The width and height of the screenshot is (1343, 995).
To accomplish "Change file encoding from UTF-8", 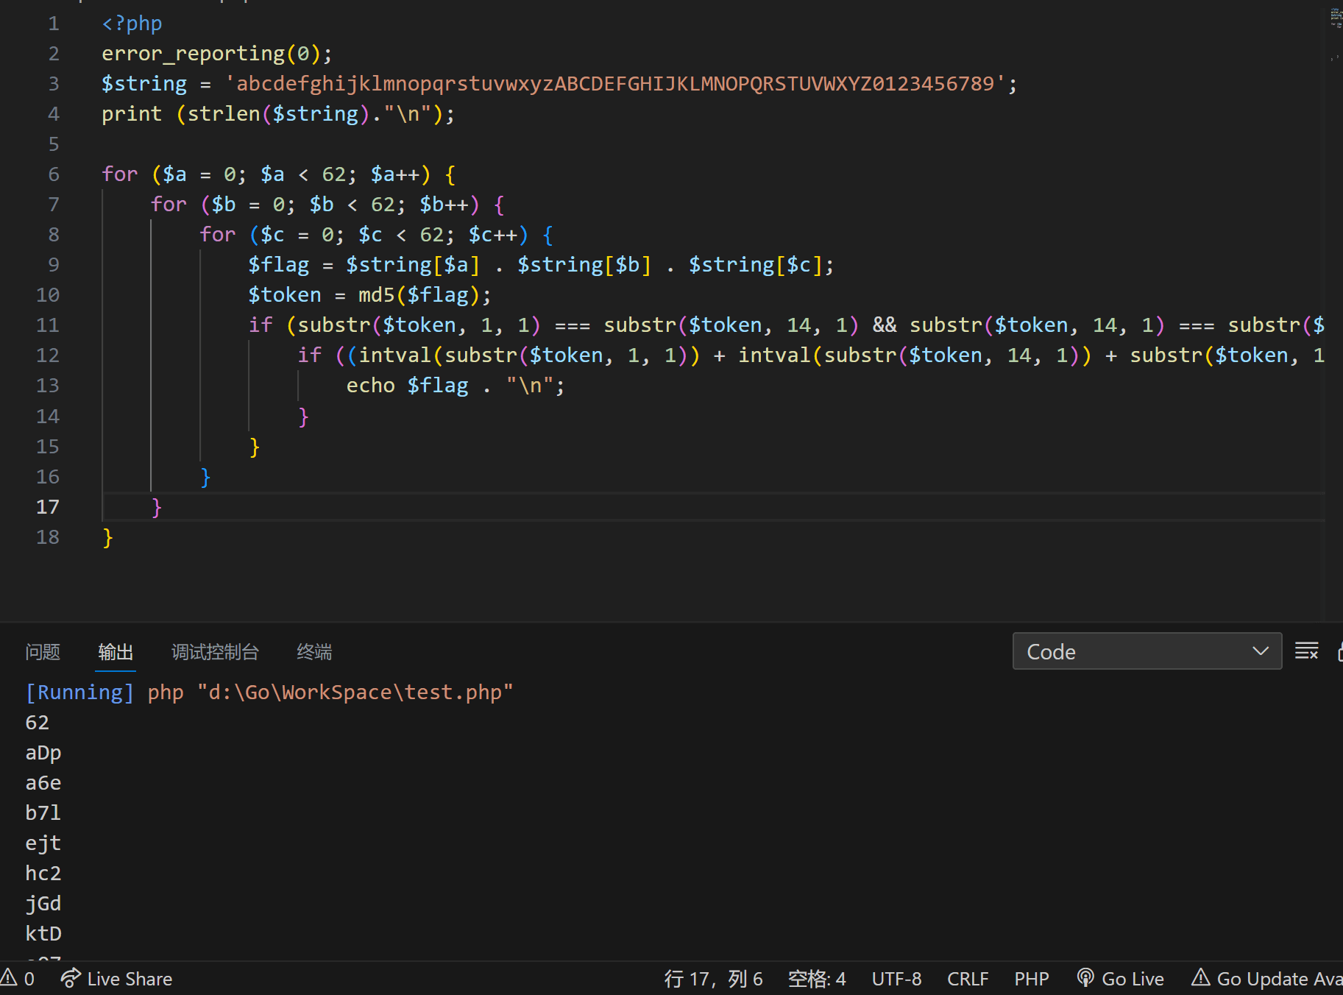I will click(x=896, y=979).
